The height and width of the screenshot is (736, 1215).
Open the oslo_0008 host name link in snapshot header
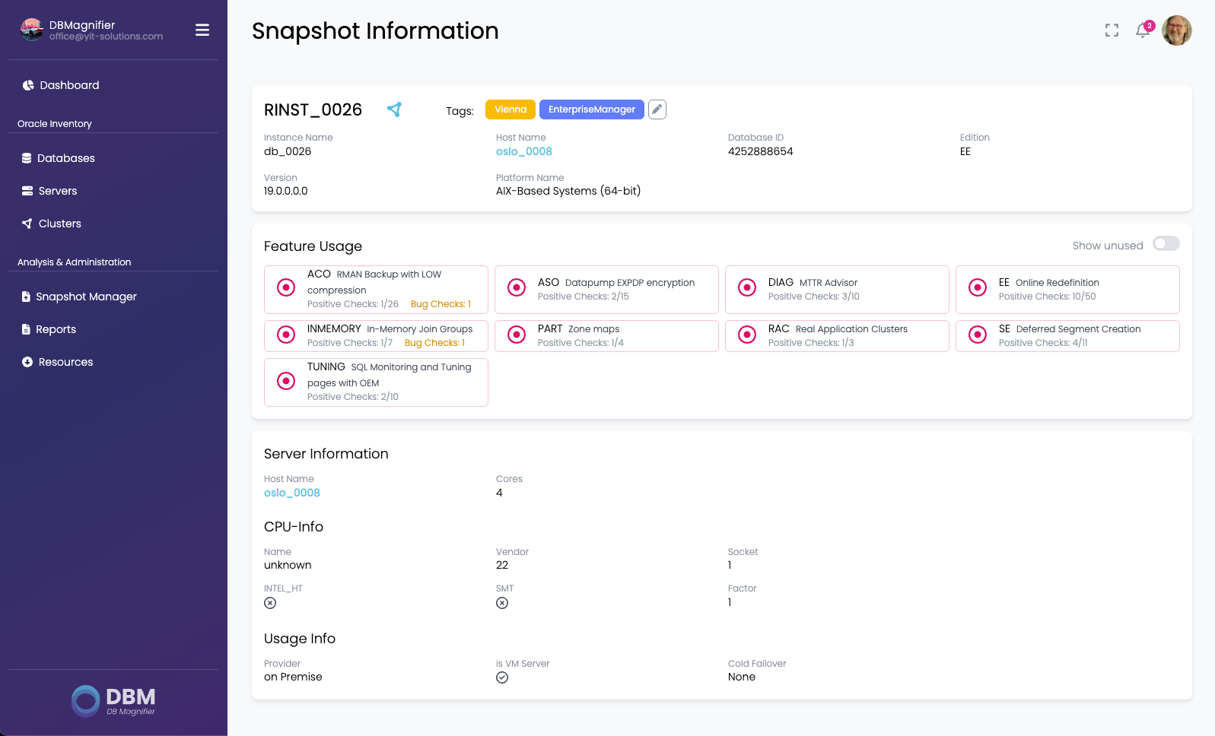tap(524, 151)
